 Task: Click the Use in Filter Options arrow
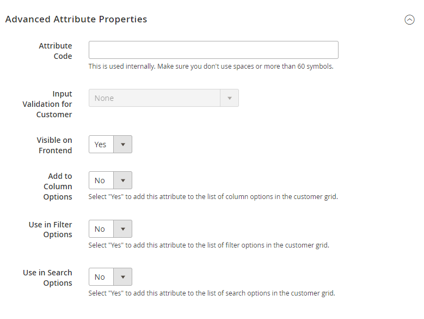(123, 229)
